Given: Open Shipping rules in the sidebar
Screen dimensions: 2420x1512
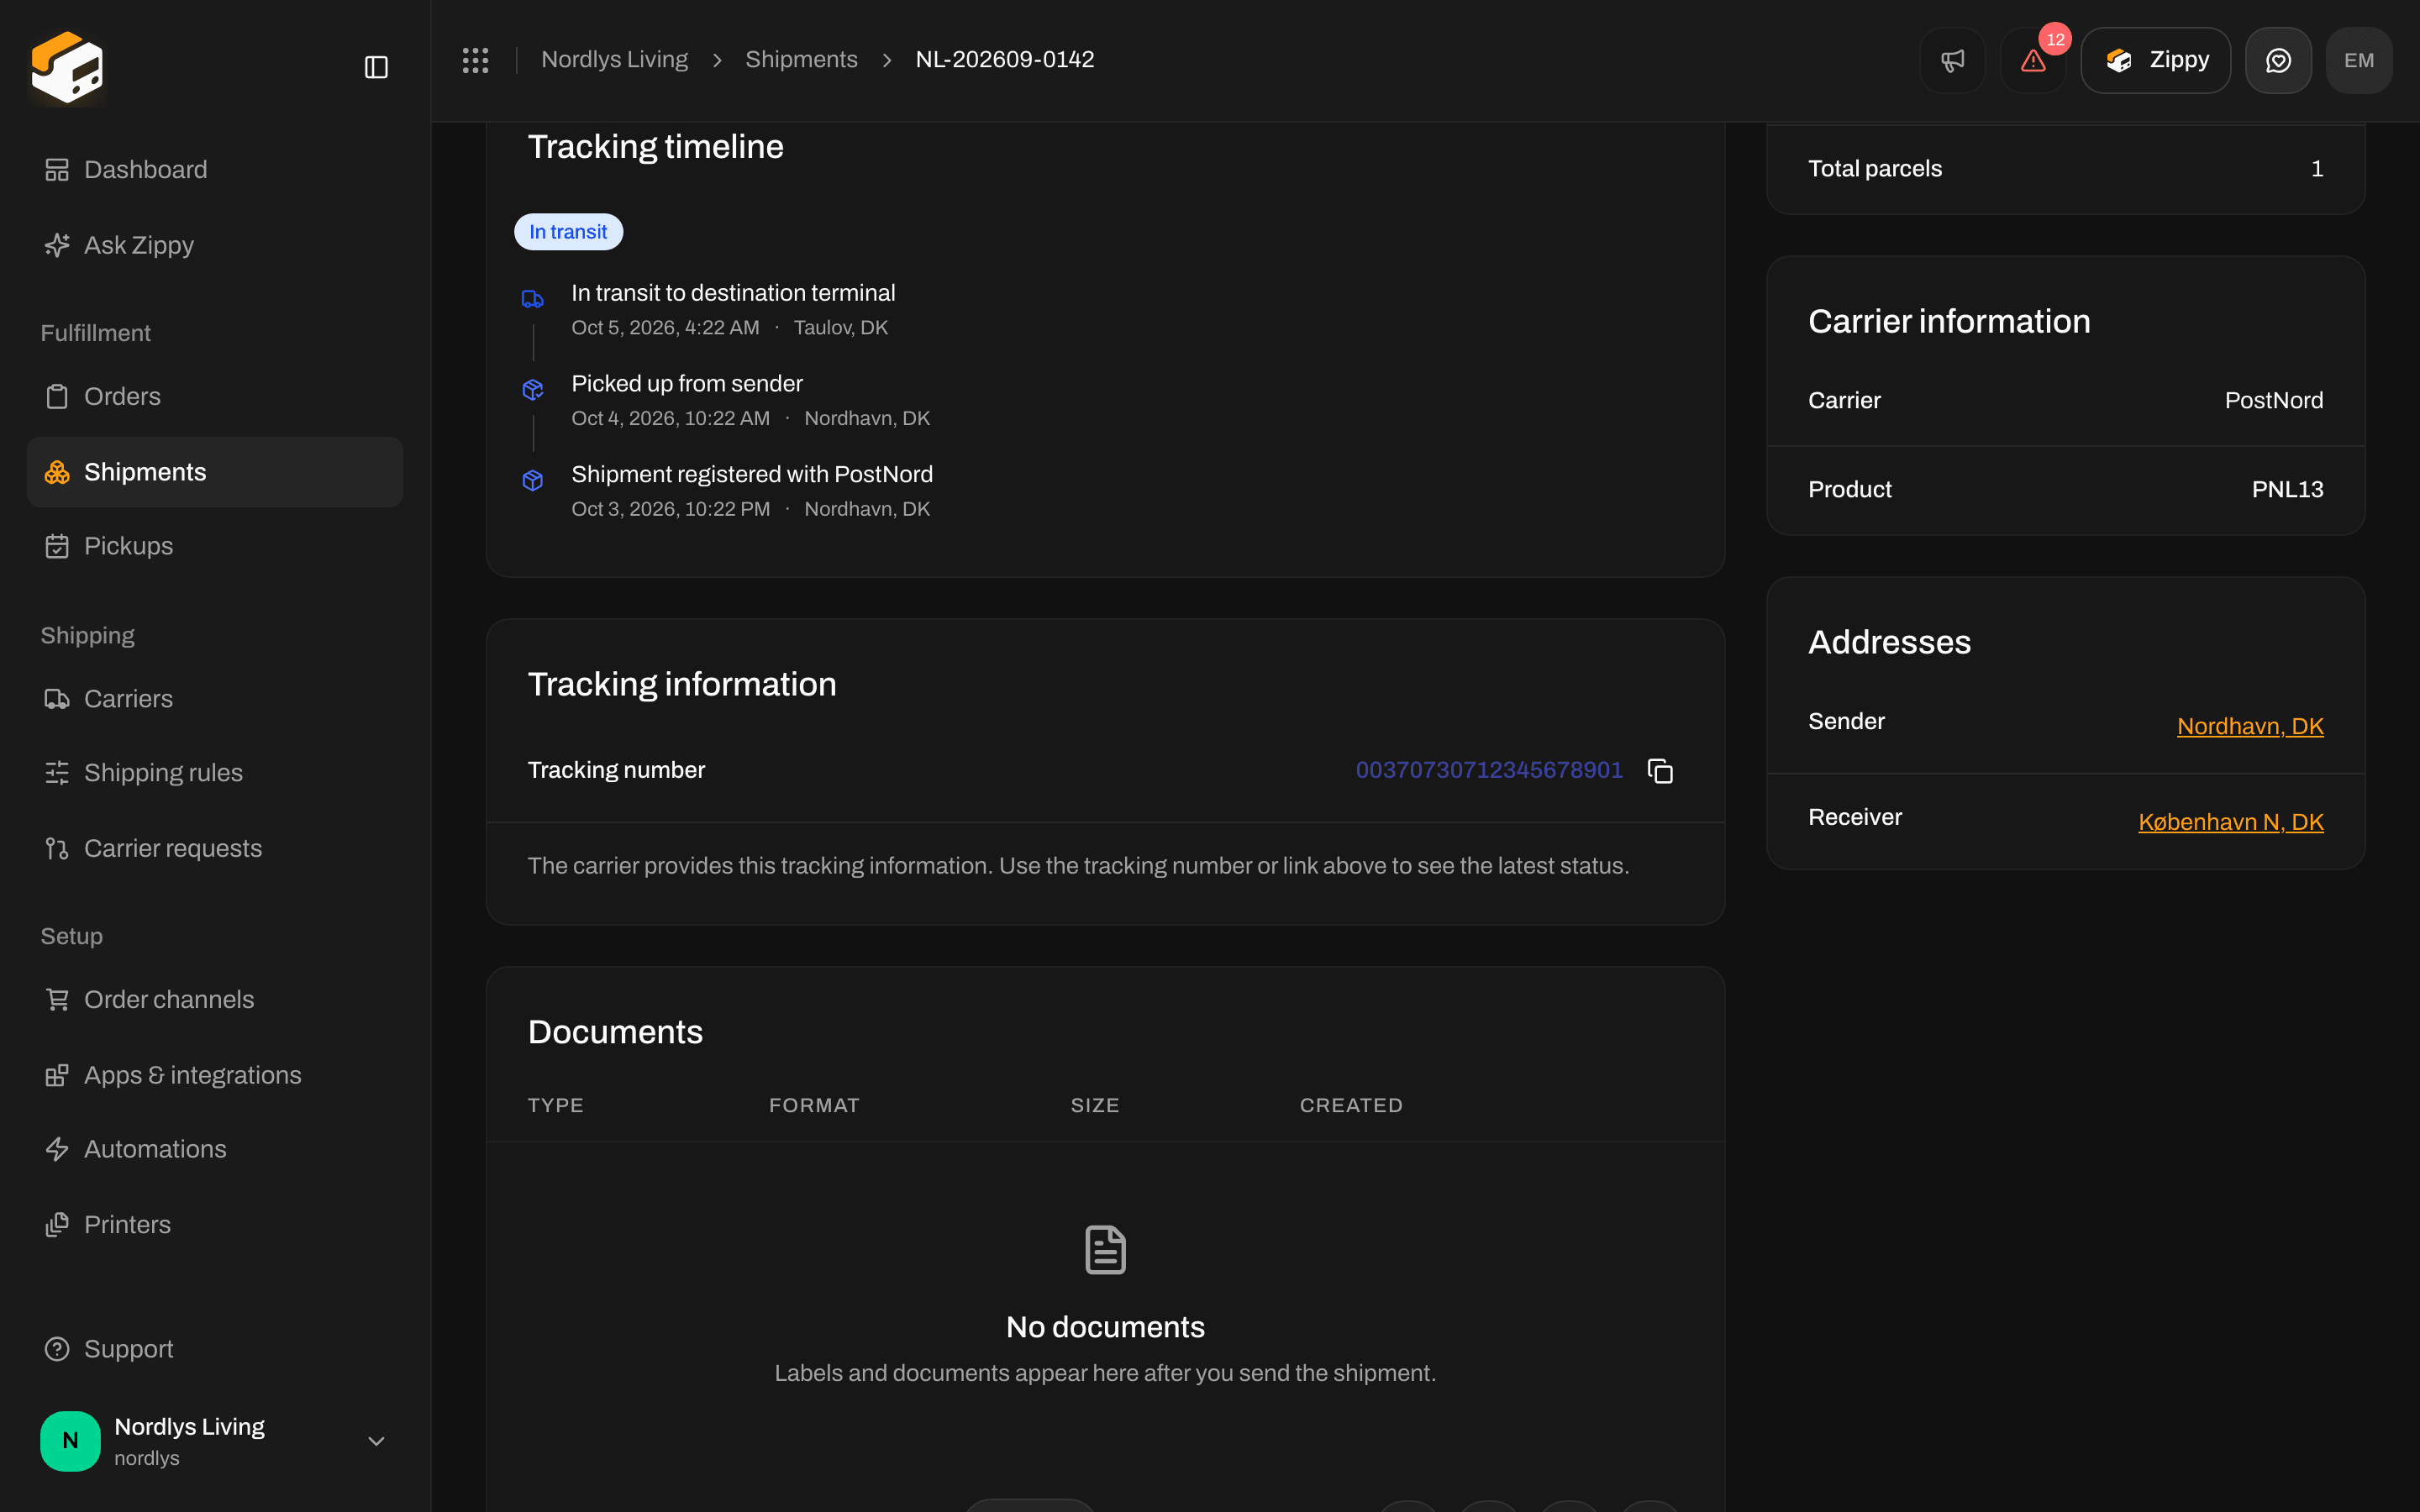Looking at the screenshot, I should [x=215, y=773].
